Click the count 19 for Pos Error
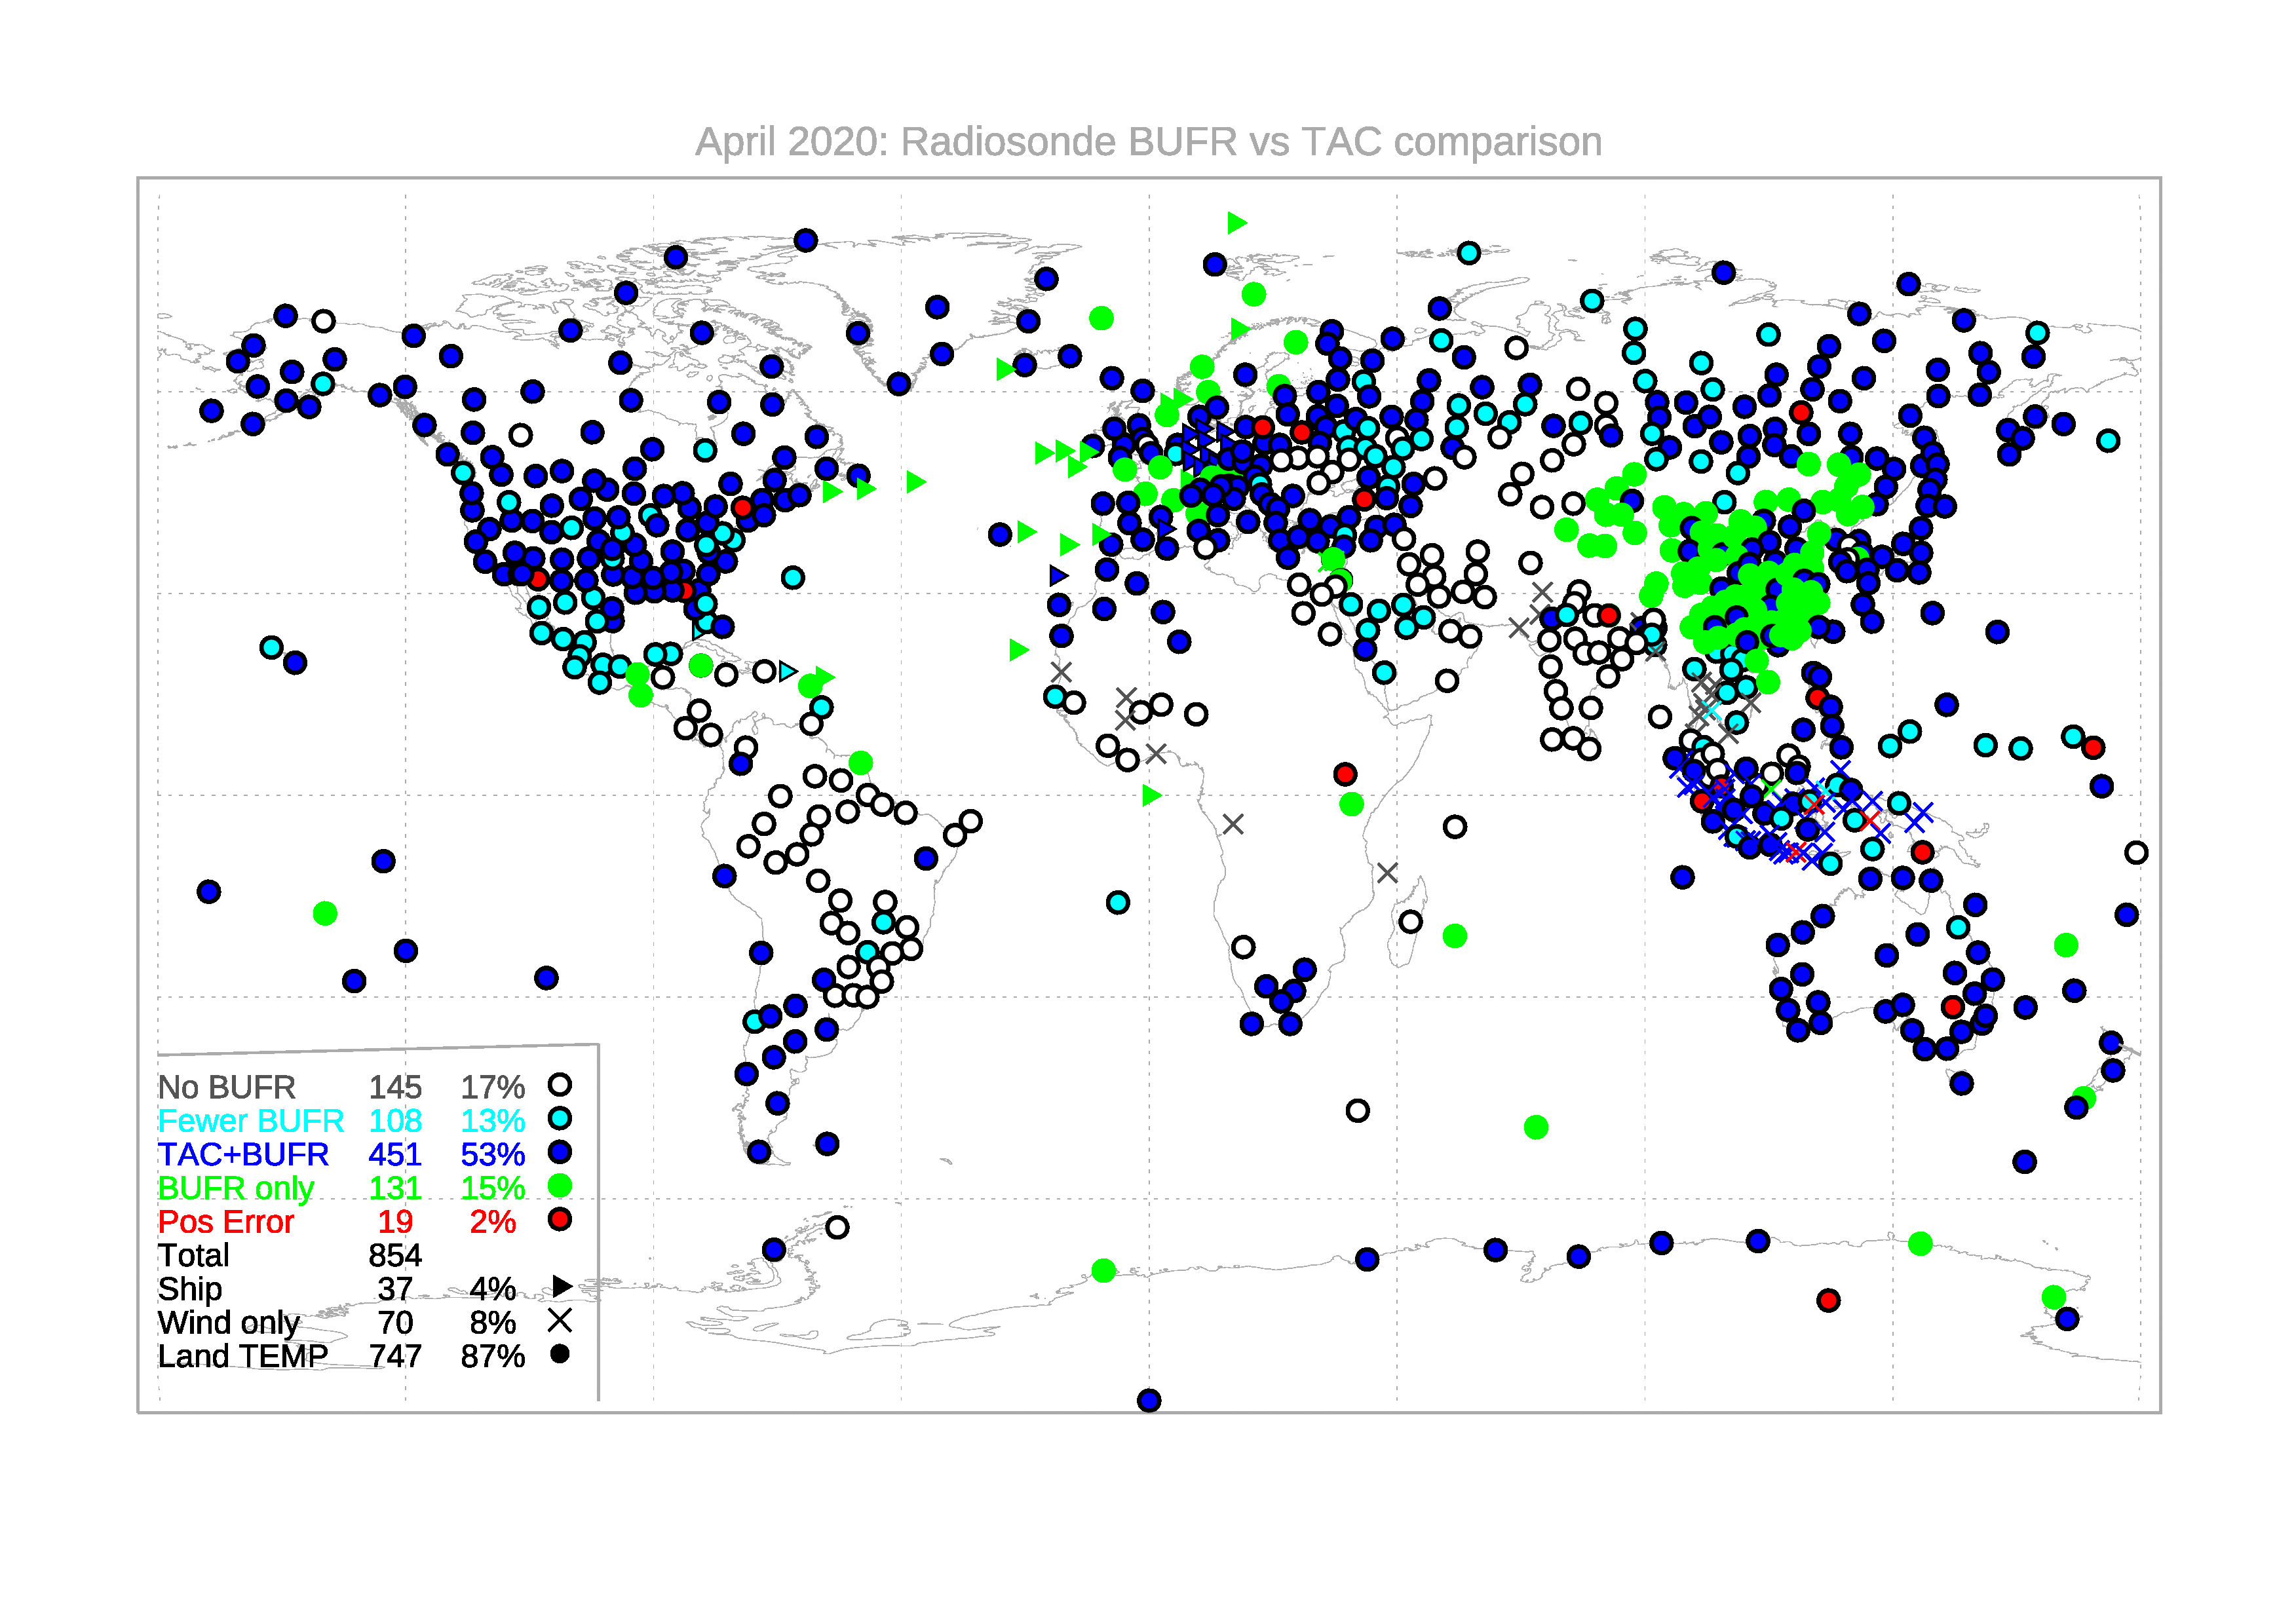The width and height of the screenshot is (2296, 1624). [x=395, y=1222]
